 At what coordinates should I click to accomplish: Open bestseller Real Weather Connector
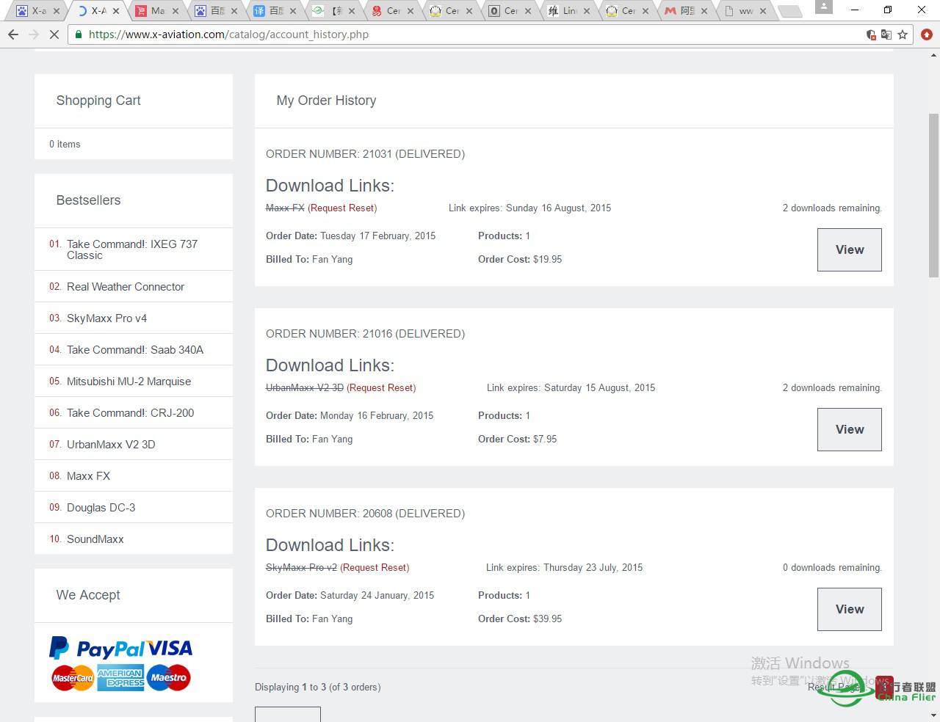click(126, 287)
